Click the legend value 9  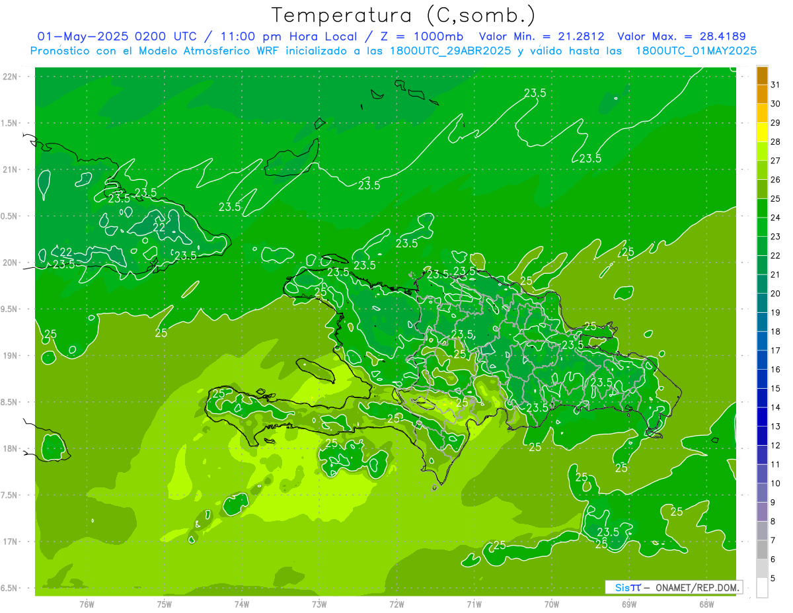pyautogui.click(x=773, y=503)
